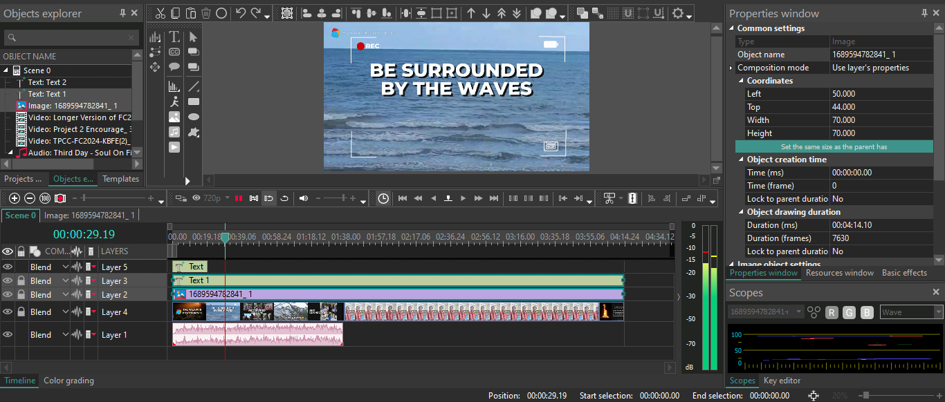The height and width of the screenshot is (402, 945).
Task: Click the zoom slider in the status bar
Action: pyautogui.click(x=865, y=396)
